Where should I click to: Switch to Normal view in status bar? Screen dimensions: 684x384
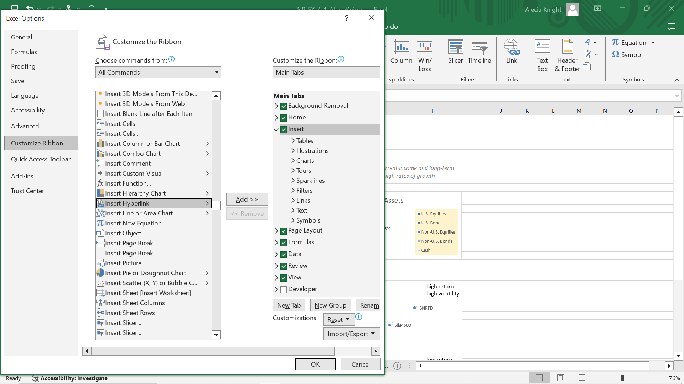(x=539, y=378)
